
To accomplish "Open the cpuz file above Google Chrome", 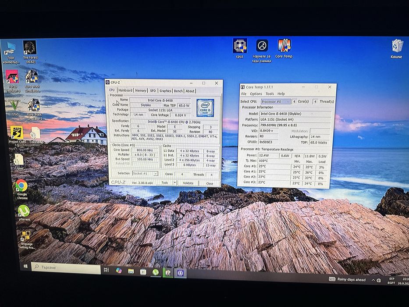I will (x=19, y=162).
